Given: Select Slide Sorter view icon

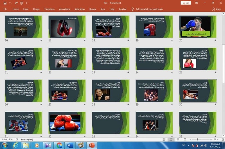Looking at the screenshot, I should pos(171,139).
